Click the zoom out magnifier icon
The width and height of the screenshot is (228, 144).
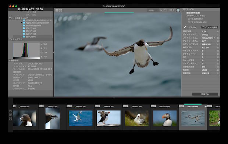pos(174,10)
